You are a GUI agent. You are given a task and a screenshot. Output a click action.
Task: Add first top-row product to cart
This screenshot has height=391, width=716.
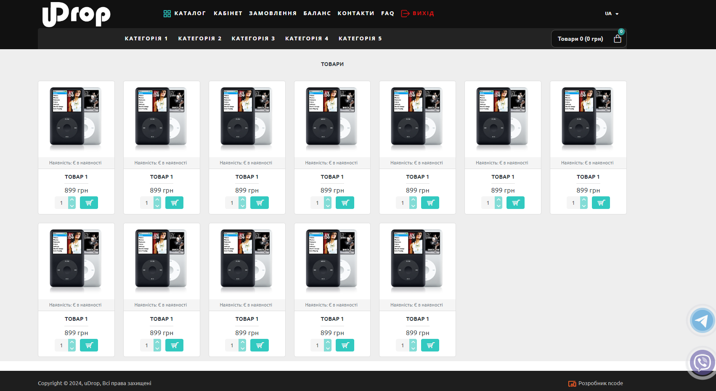89,203
